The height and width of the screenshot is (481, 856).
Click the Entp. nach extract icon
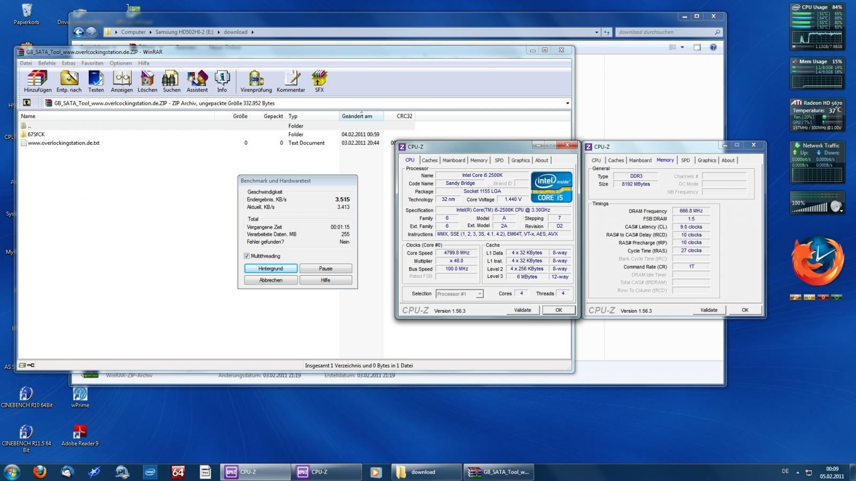69,79
